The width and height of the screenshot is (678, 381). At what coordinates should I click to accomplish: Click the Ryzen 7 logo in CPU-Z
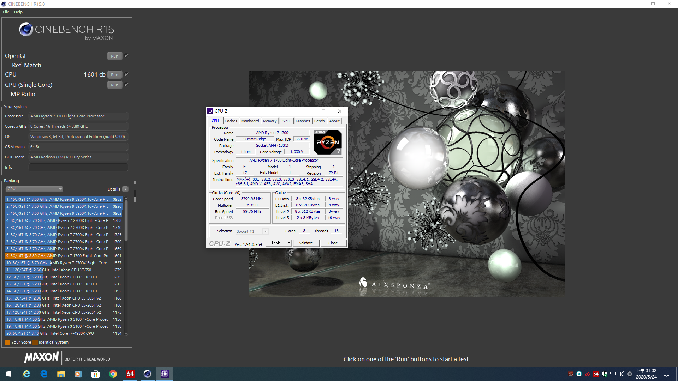point(328,142)
